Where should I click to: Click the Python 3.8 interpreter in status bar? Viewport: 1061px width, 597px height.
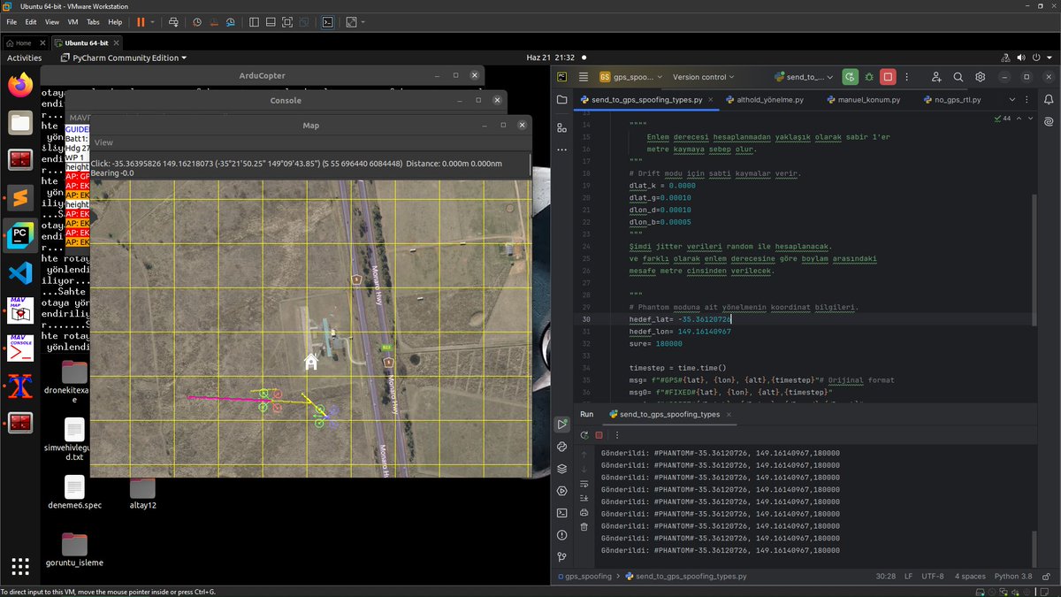(1012, 577)
